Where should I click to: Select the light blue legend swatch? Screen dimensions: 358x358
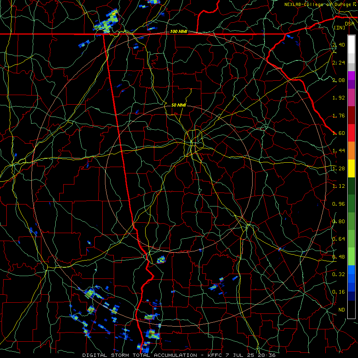click(351, 270)
